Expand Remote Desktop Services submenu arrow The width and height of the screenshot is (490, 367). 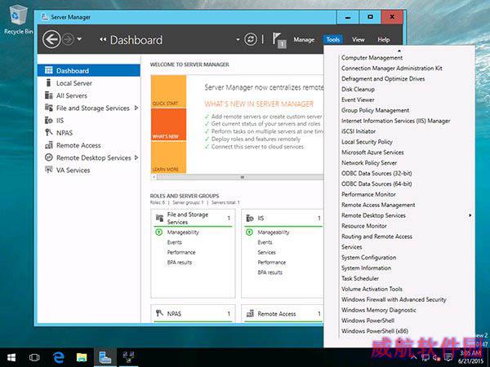[470, 215]
